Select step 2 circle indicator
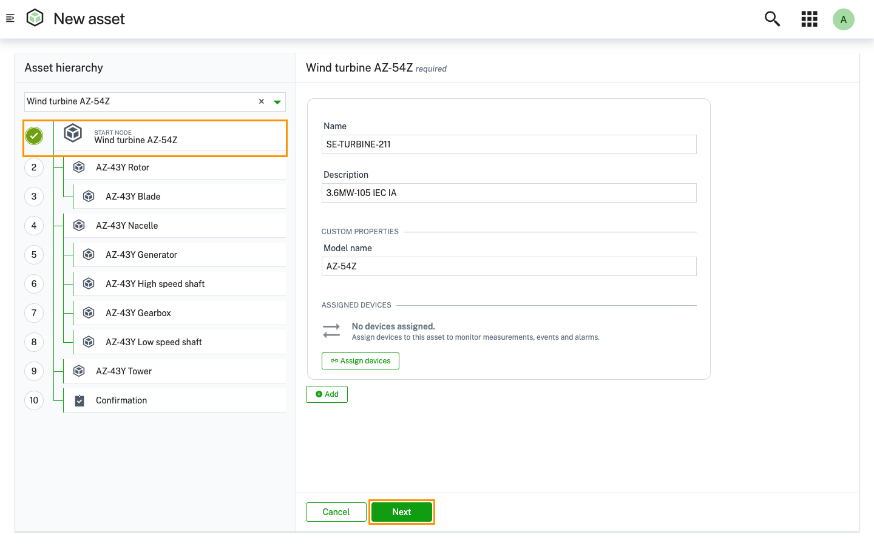The height and width of the screenshot is (546, 874). coord(34,167)
